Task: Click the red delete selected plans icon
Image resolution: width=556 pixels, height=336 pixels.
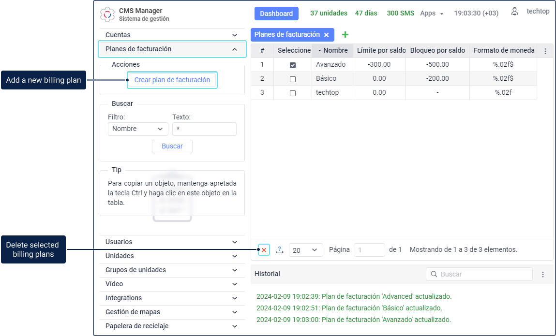Action: pyautogui.click(x=264, y=250)
